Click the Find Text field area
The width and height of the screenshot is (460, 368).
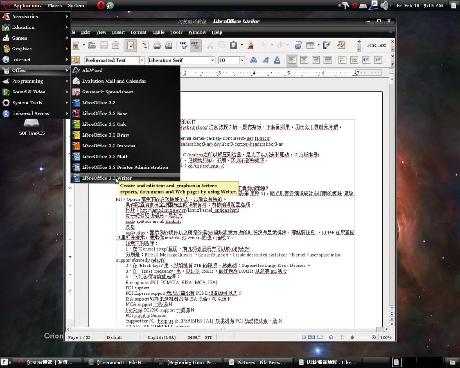pos(377,45)
